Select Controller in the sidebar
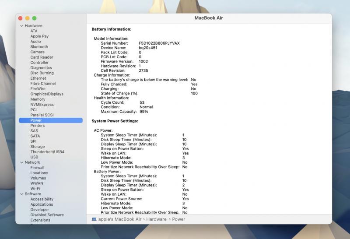Image resolution: width=350 pixels, height=239 pixels. point(39,63)
